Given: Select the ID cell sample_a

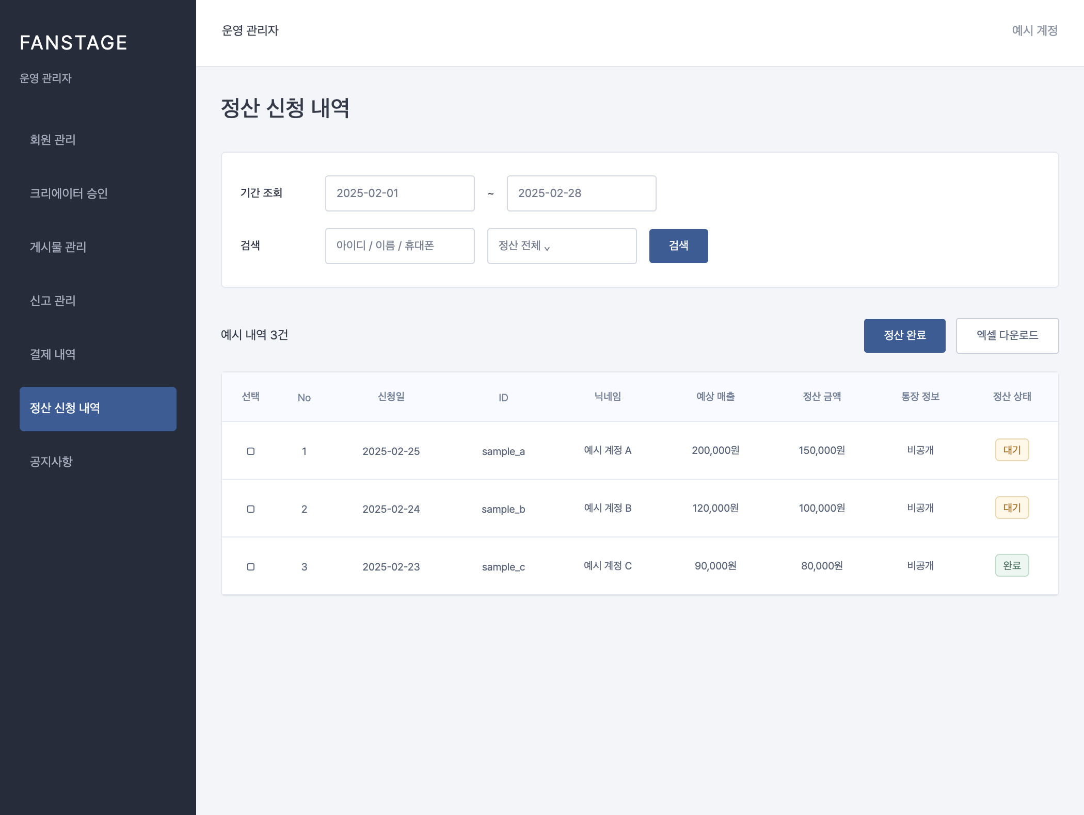Looking at the screenshot, I should click(x=503, y=451).
